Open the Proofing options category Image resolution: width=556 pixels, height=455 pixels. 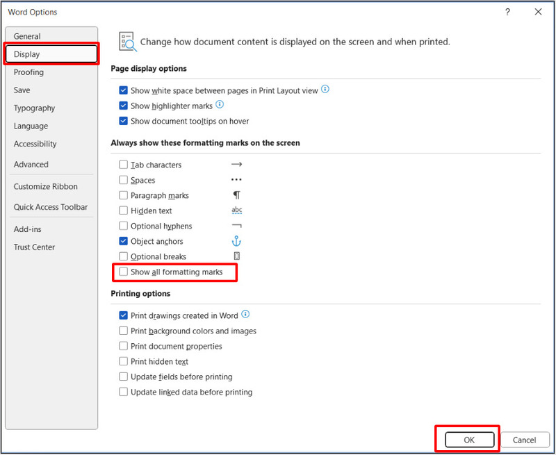pyautogui.click(x=28, y=72)
